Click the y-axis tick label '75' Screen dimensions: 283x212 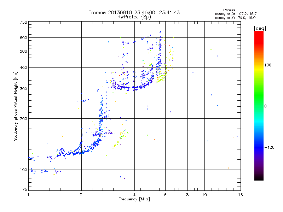[24, 189]
